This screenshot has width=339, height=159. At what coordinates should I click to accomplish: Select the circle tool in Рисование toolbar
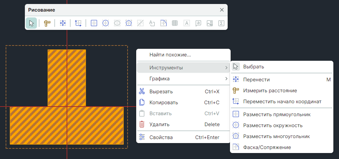106,23
